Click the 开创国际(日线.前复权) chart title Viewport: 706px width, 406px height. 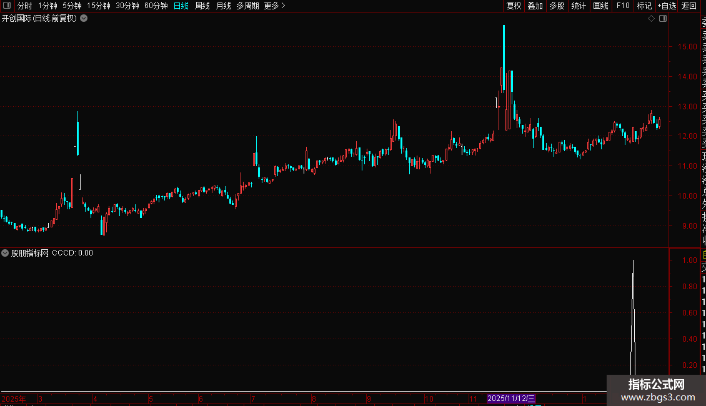click(x=39, y=19)
